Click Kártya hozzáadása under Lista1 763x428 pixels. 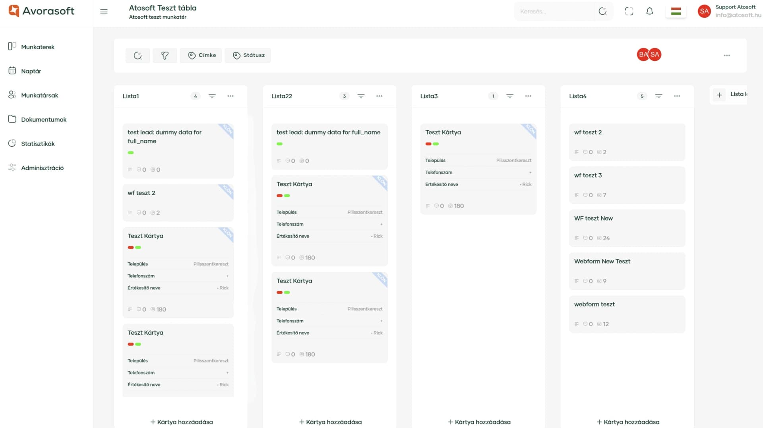[182, 422]
